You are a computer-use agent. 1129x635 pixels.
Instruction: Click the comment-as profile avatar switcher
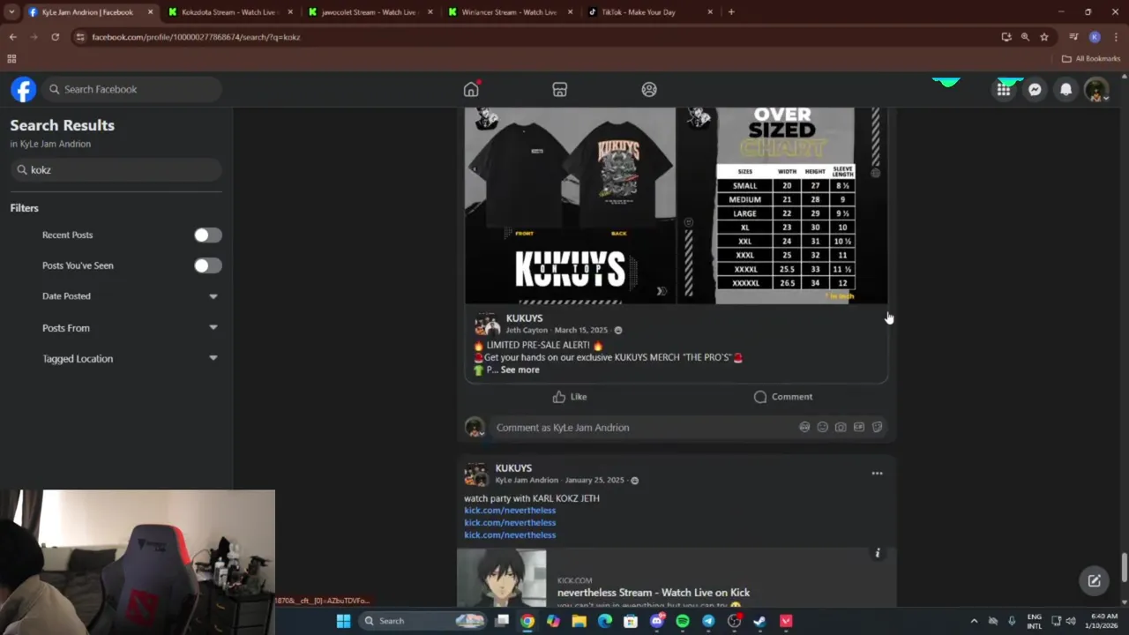click(475, 428)
